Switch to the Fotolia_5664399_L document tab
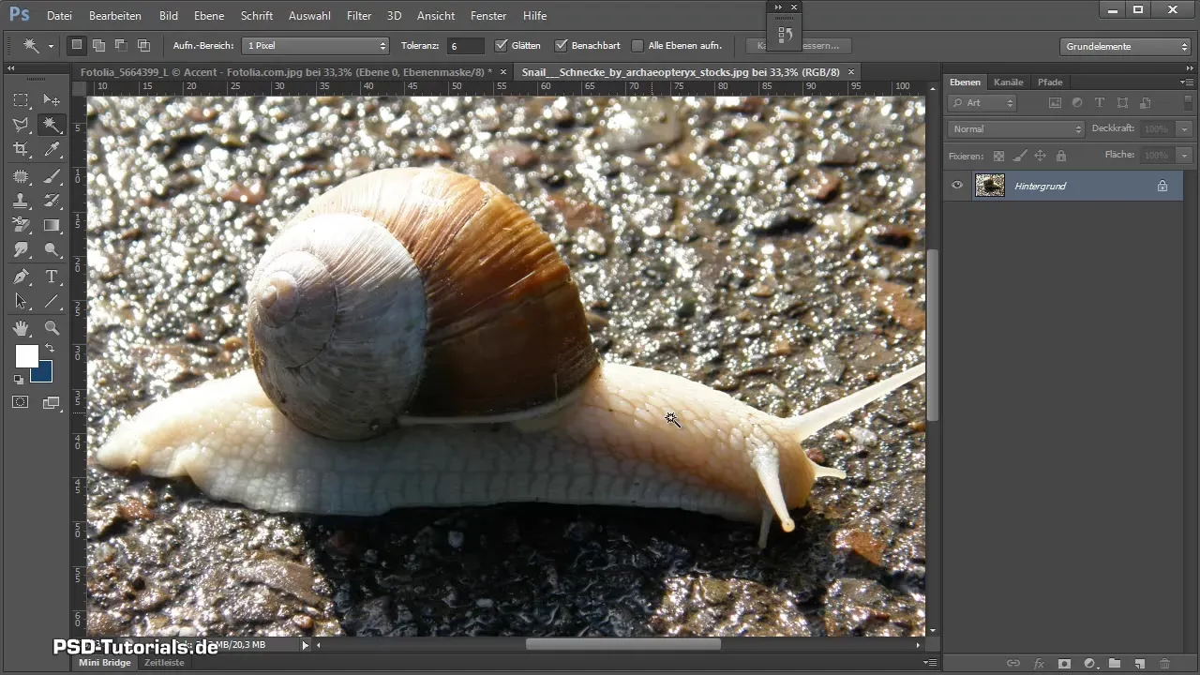The width and height of the screenshot is (1200, 675). coord(286,71)
